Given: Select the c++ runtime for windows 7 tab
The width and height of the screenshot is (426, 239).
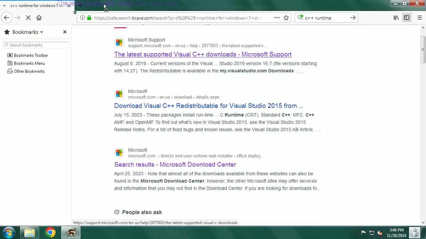Looking at the screenshot, I should coord(37,6).
